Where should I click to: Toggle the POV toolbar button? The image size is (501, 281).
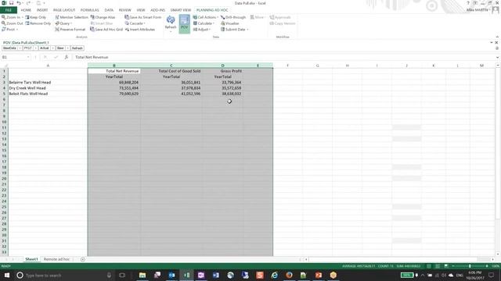[x=185, y=23]
